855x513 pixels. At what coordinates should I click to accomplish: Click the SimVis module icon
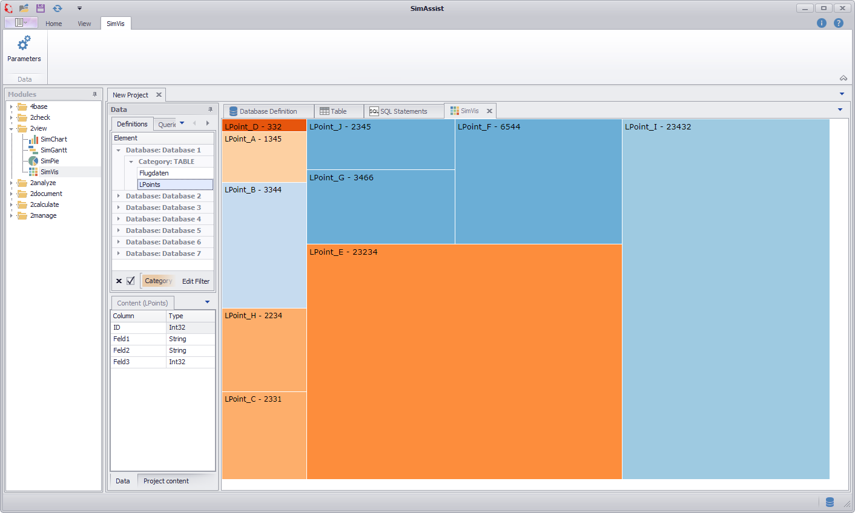click(33, 171)
